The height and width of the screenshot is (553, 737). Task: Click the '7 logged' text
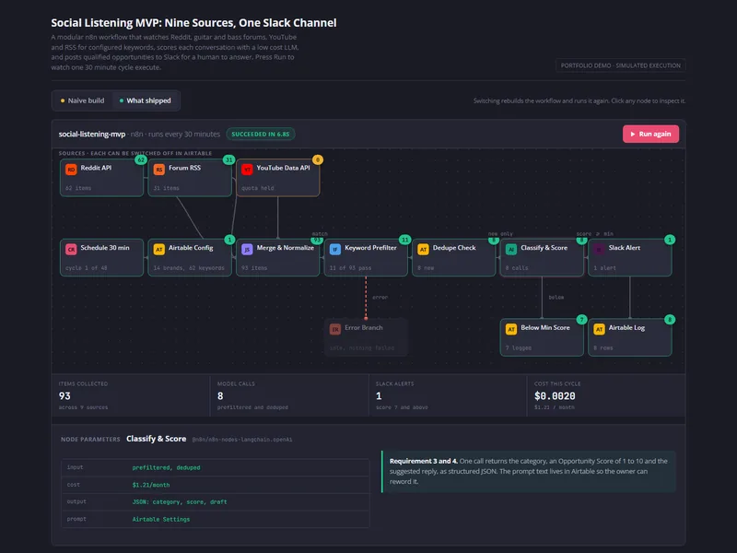519,348
